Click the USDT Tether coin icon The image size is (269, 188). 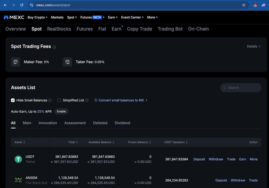point(18,159)
